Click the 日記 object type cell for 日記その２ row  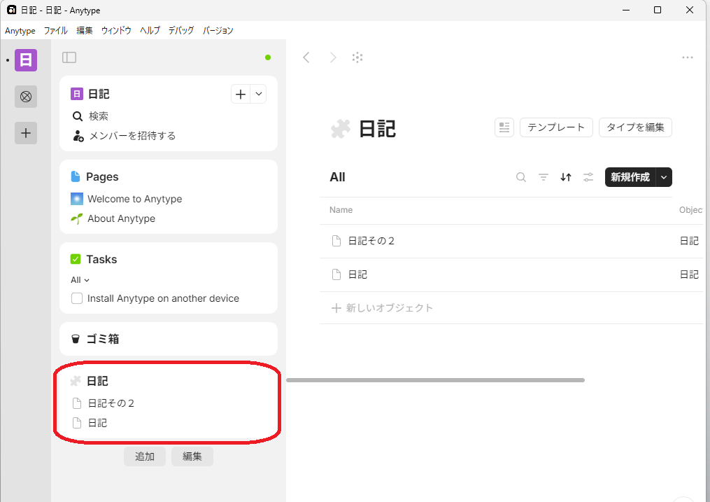(x=689, y=241)
